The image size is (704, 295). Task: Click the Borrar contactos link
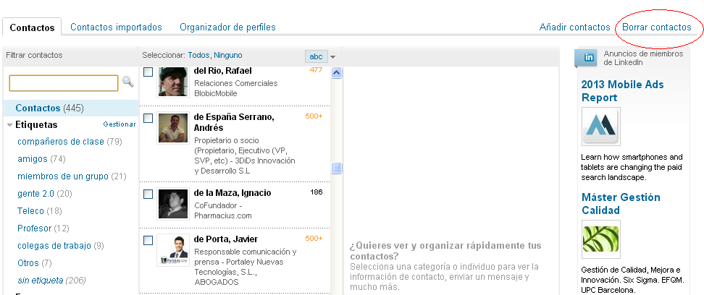(x=656, y=27)
